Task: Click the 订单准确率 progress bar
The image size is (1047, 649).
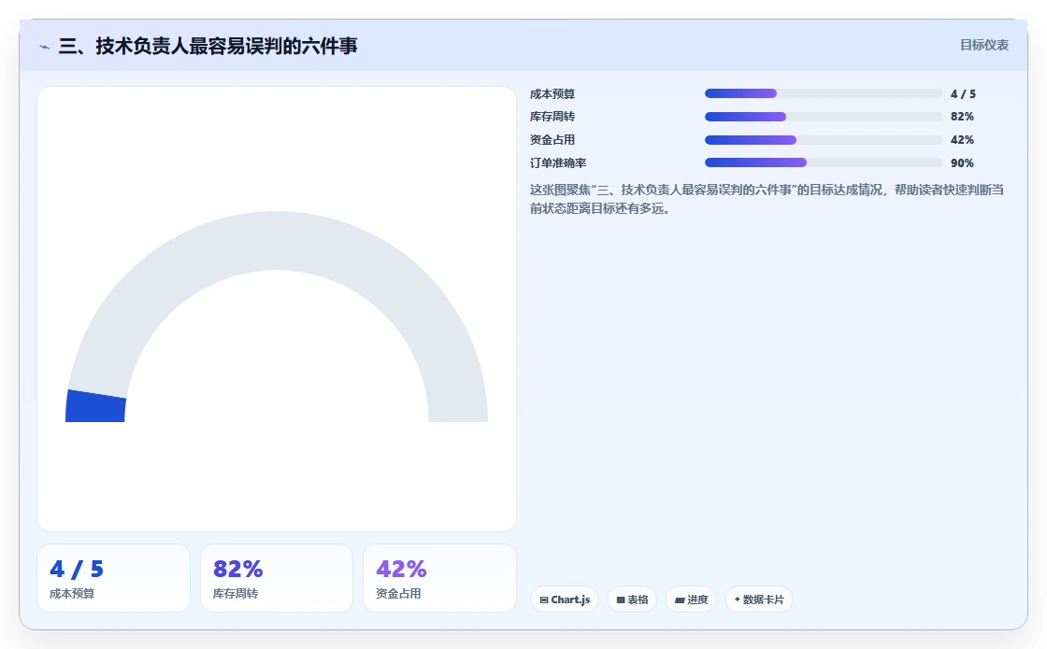Action: click(x=824, y=162)
